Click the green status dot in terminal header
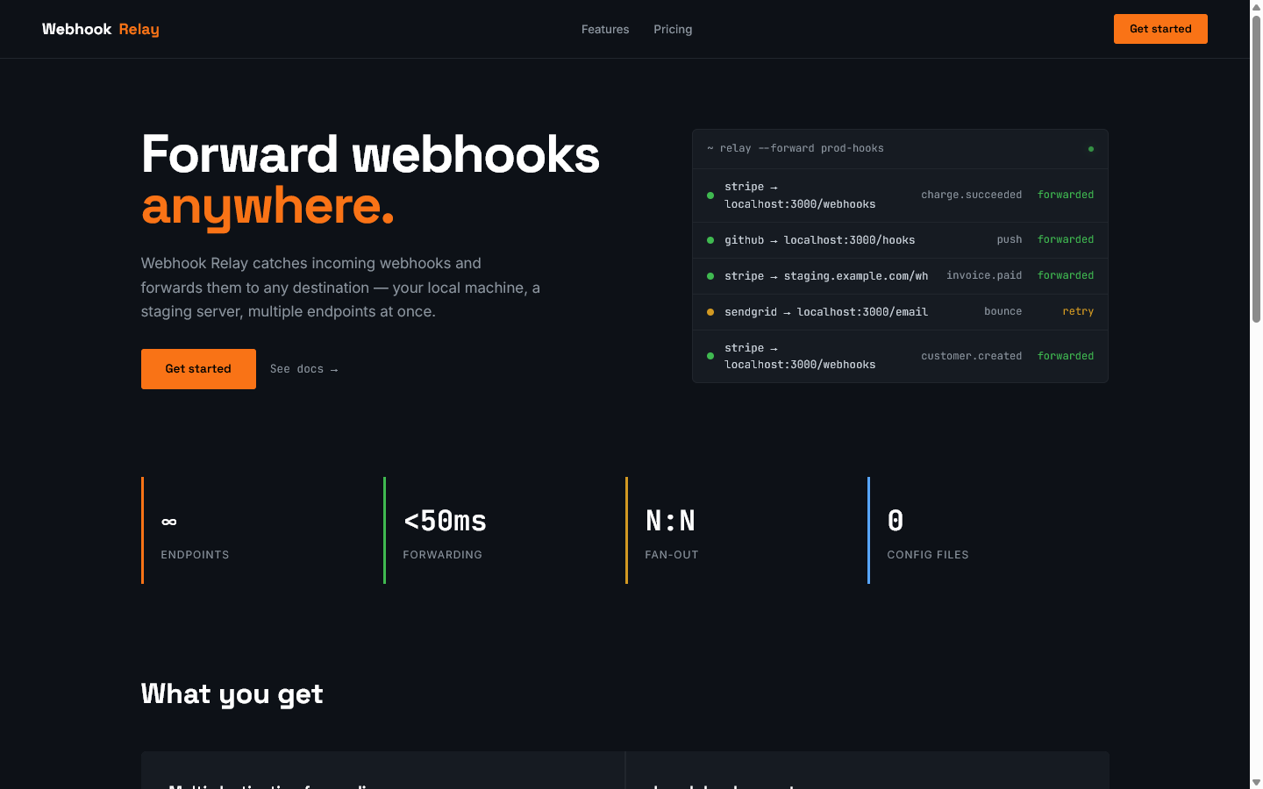The height and width of the screenshot is (789, 1263). coord(1090,149)
